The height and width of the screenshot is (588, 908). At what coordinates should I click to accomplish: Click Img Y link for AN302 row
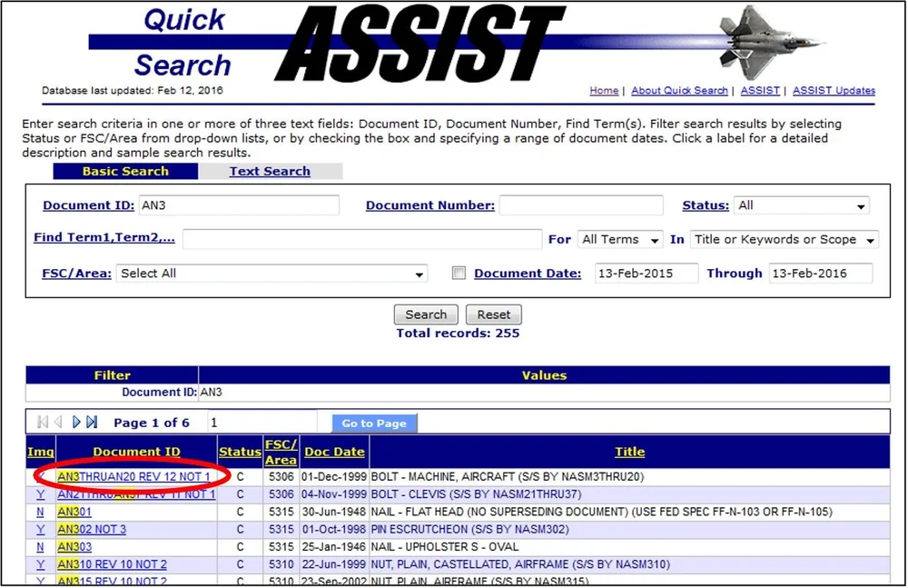point(40,530)
